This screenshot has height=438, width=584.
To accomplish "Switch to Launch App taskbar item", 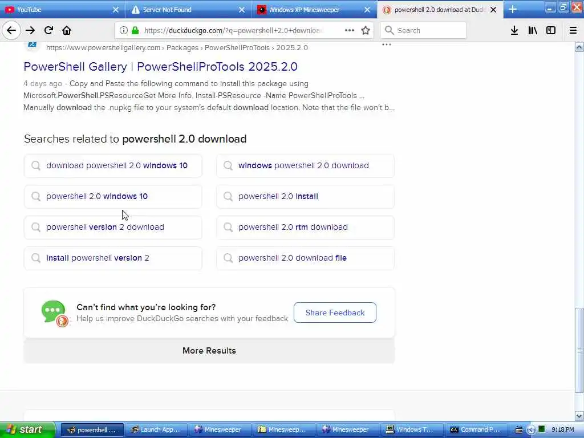I will click(156, 430).
